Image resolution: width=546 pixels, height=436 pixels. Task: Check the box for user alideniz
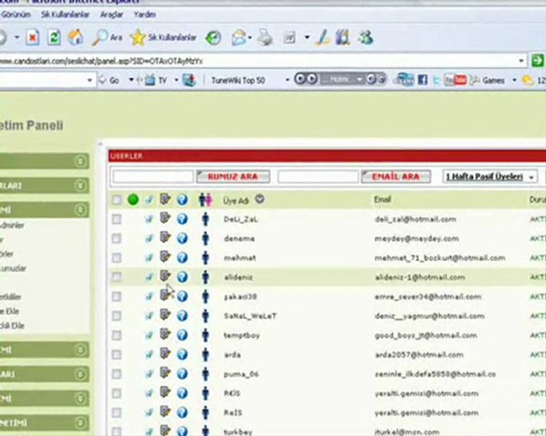(x=116, y=277)
